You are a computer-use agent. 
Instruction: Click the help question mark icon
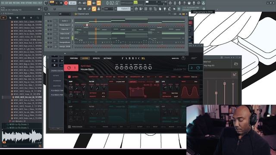coord(184,3)
